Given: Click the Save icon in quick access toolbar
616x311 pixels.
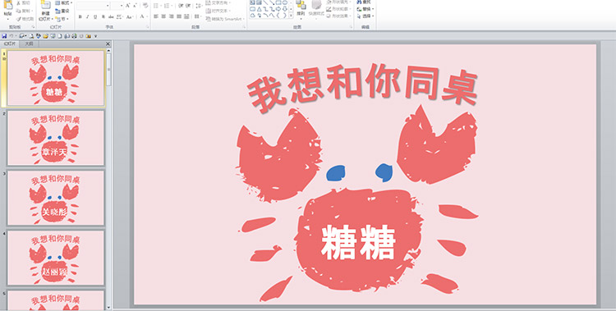Looking at the screenshot, I should tap(4, 36).
